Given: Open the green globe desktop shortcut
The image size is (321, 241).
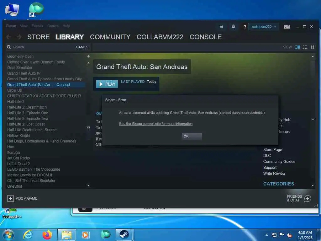Looking at the screenshot, I should (36, 9).
